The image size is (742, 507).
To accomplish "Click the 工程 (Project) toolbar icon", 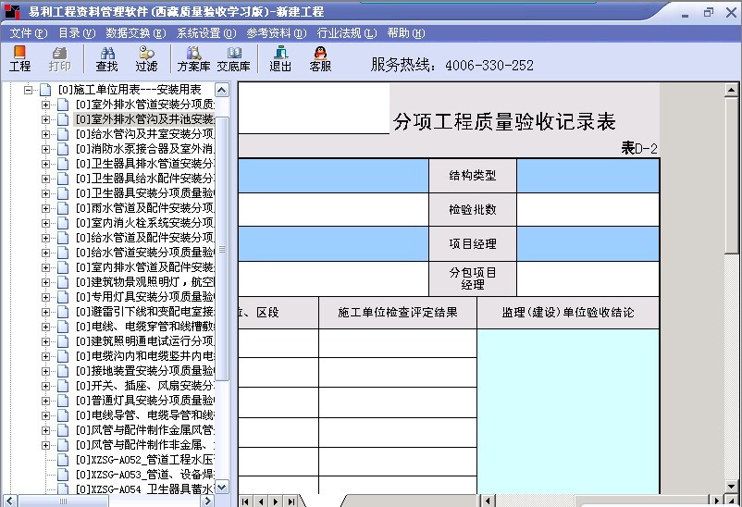I will coord(19,59).
